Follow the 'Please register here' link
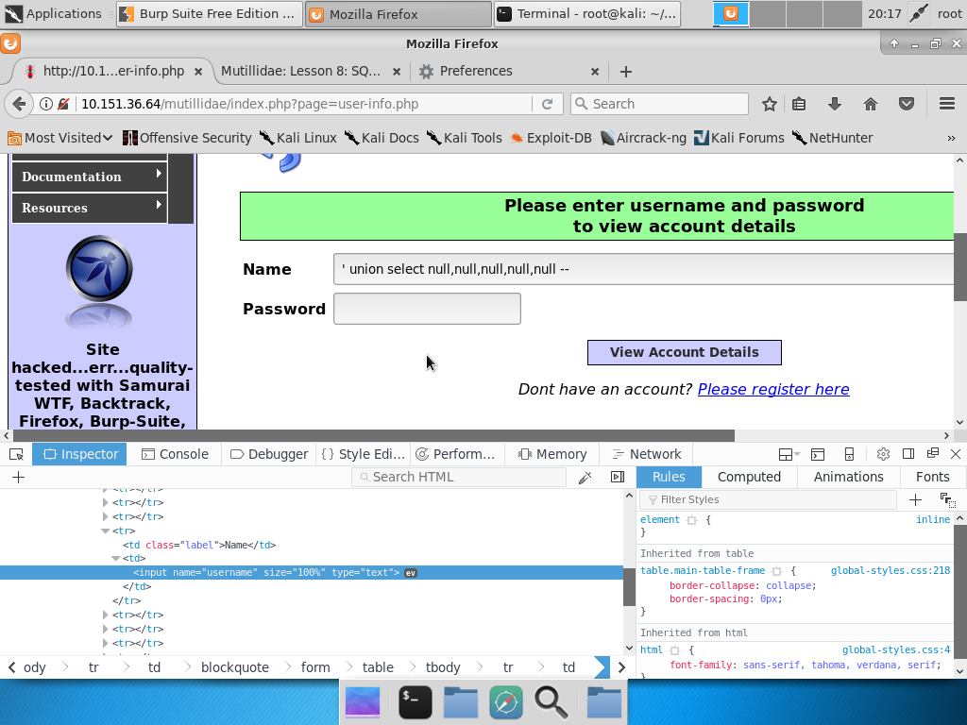This screenshot has width=967, height=725. click(x=772, y=389)
